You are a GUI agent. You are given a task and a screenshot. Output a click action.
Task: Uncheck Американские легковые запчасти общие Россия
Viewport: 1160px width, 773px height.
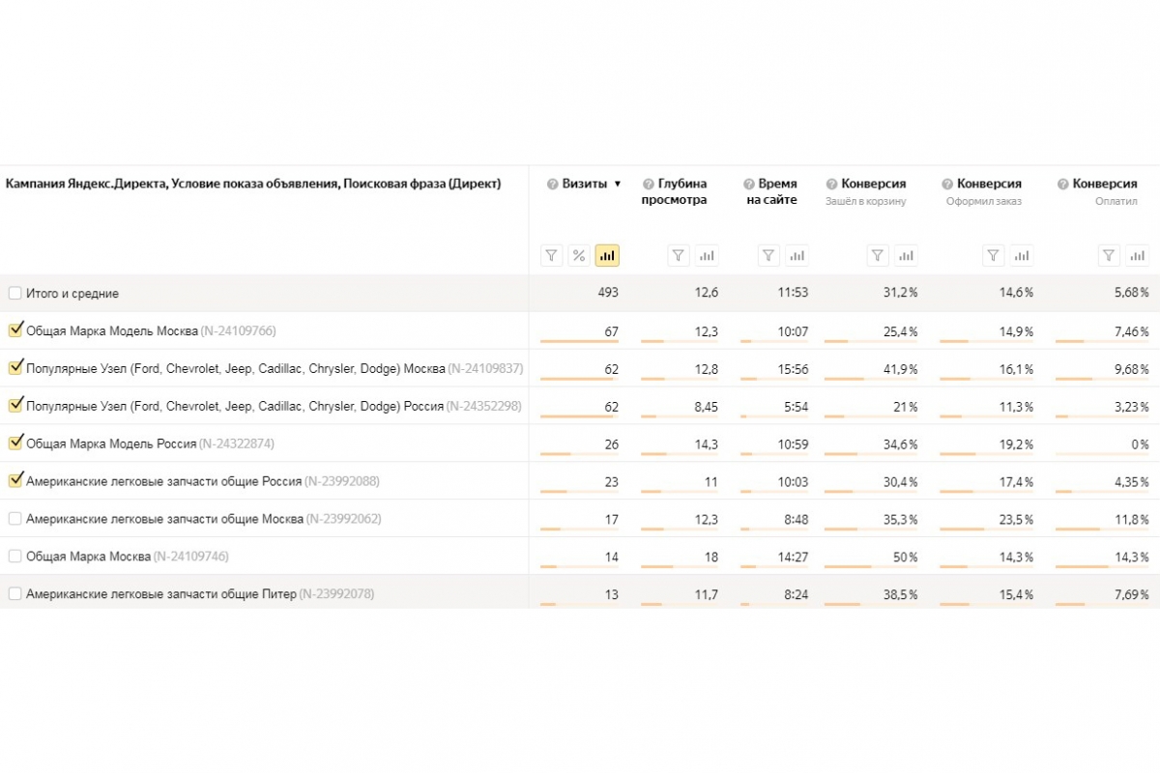(14, 481)
